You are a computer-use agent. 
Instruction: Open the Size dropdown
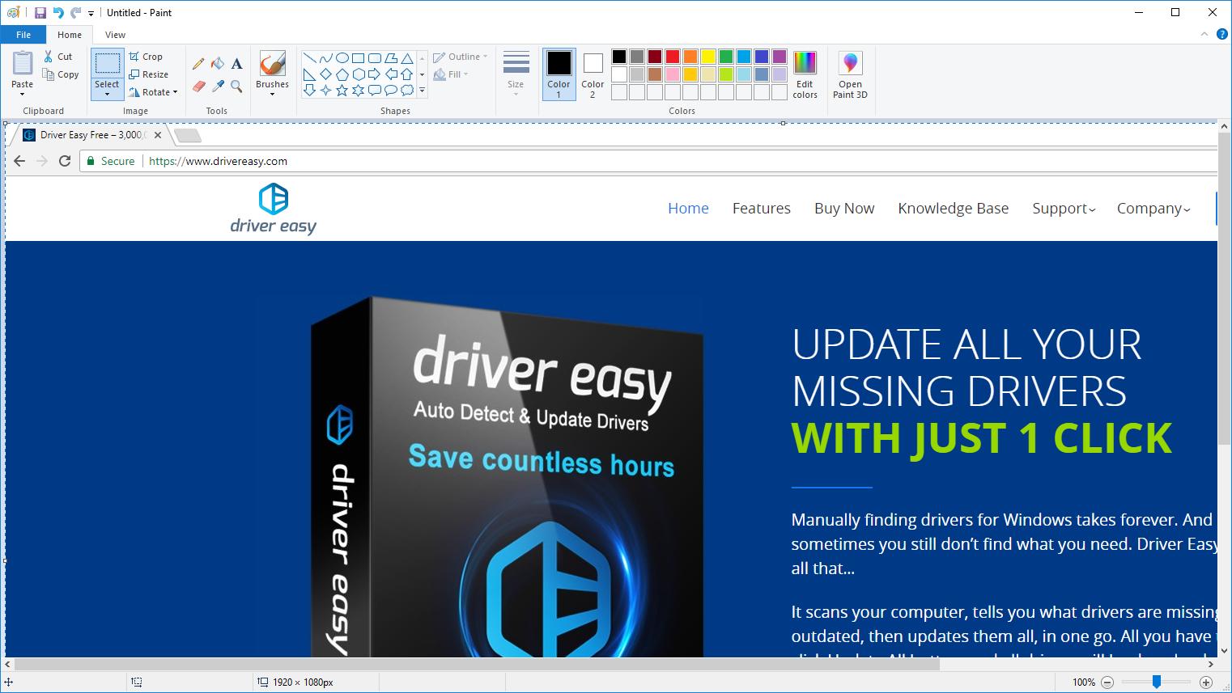click(516, 73)
